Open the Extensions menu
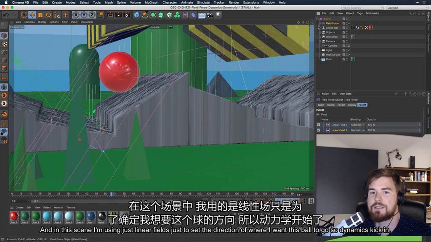Screen dimensions: 431x242 (251, 3)
